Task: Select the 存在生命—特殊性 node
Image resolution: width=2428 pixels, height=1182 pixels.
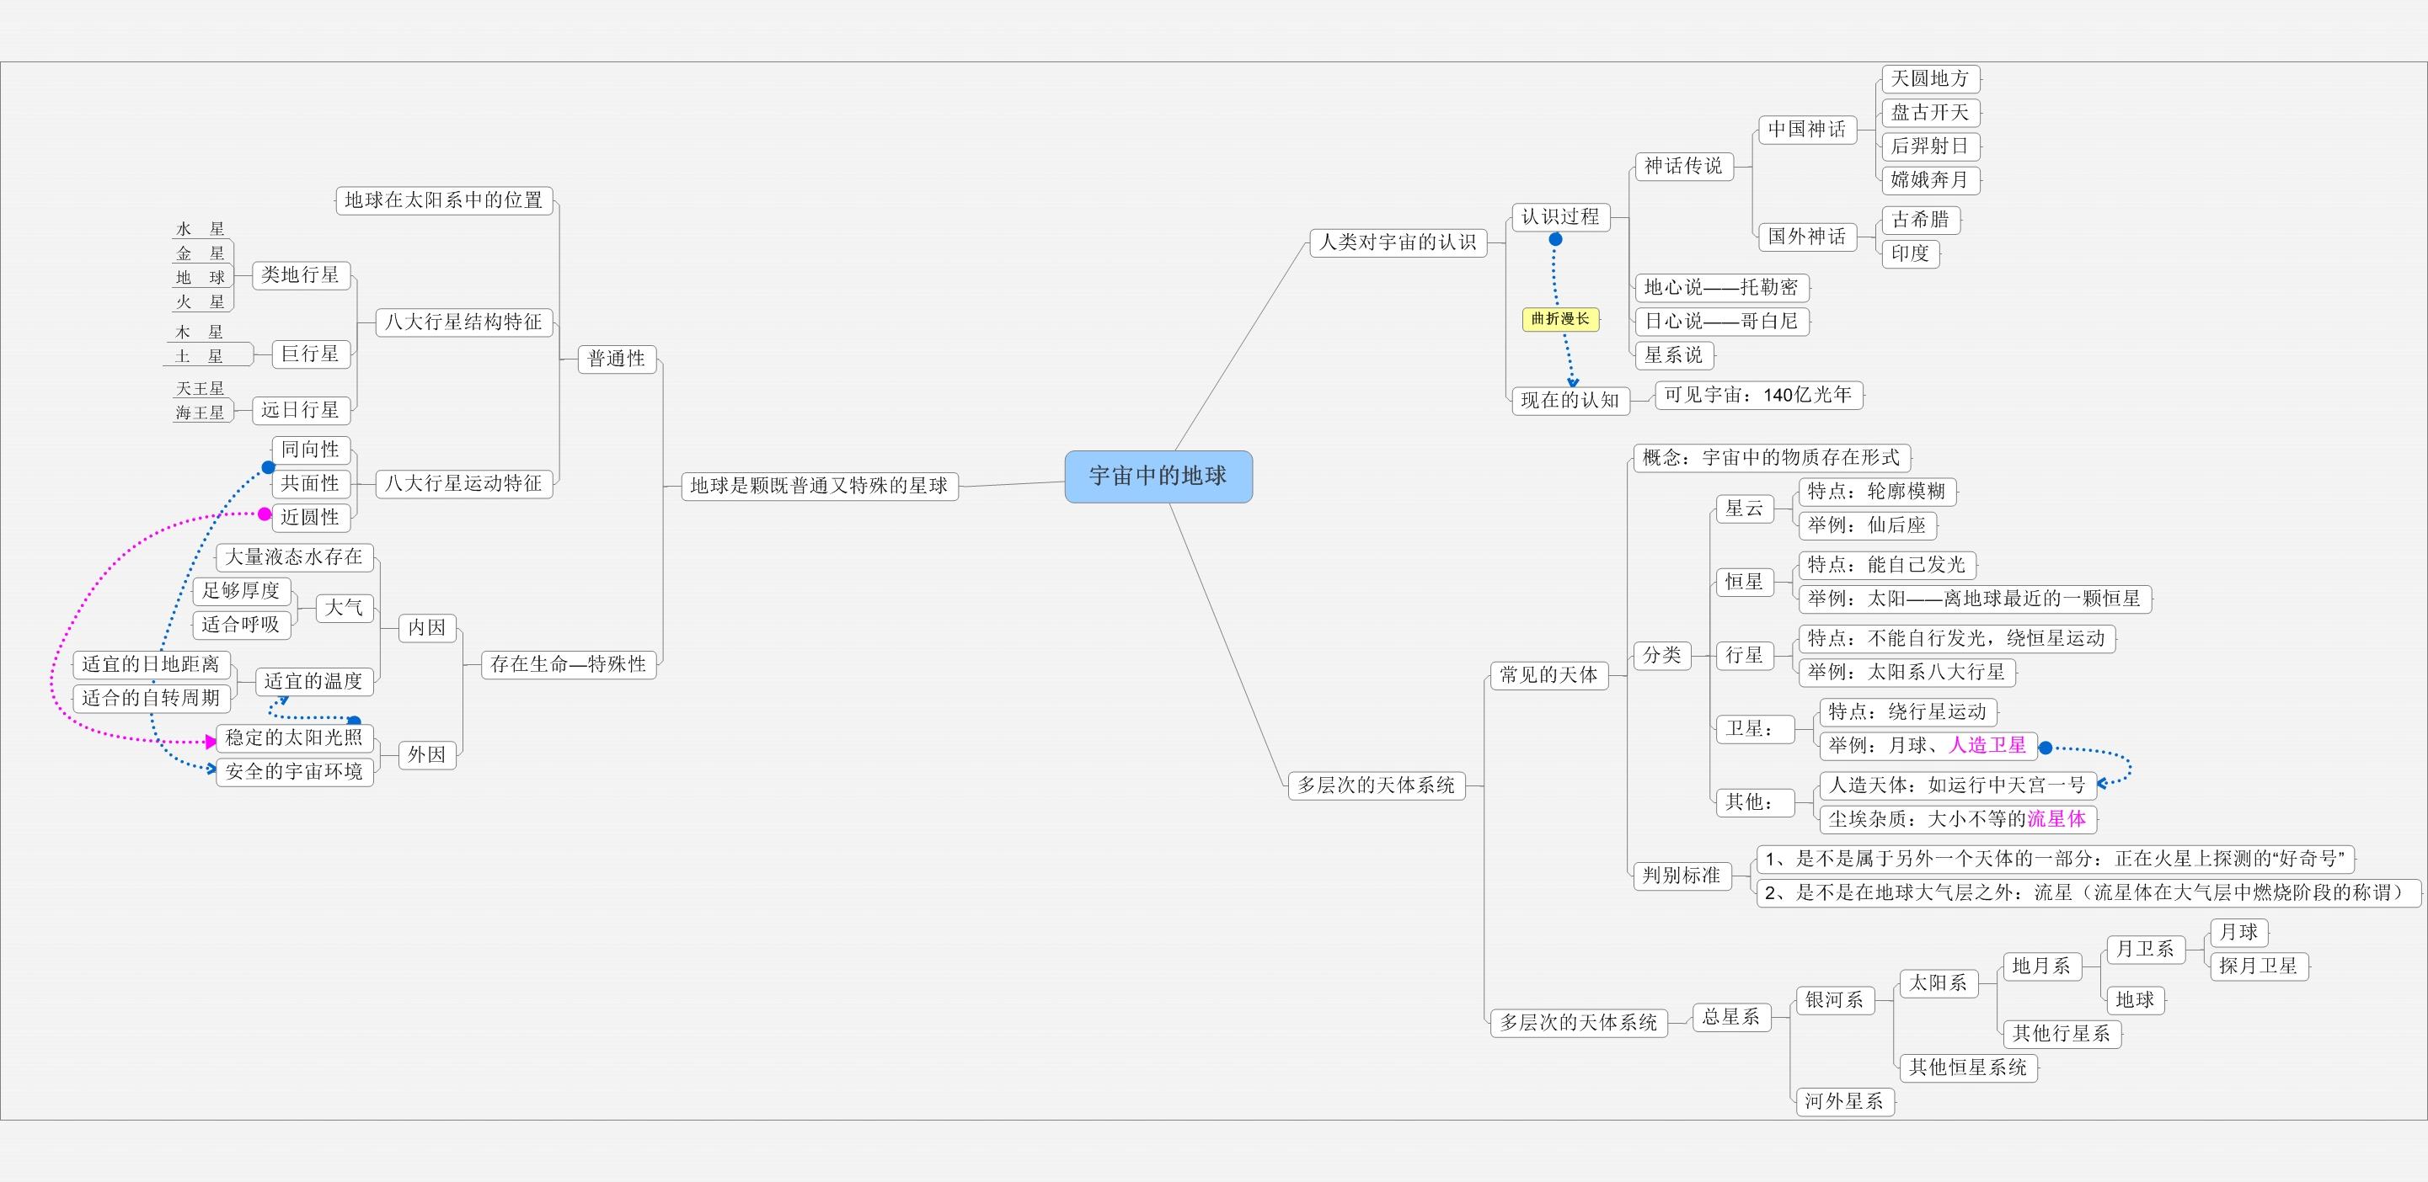Action: [x=569, y=664]
